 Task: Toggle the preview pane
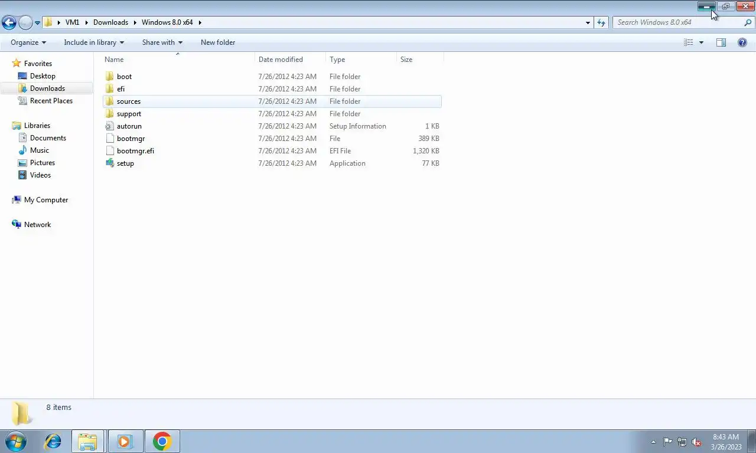(721, 42)
